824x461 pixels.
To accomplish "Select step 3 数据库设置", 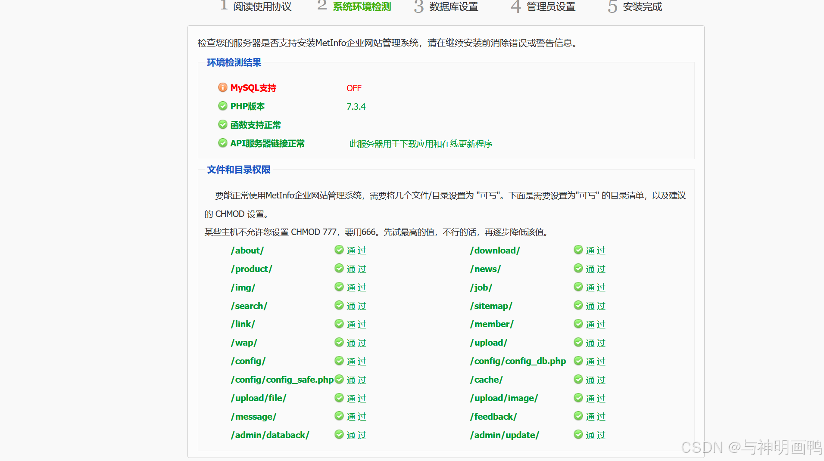I will pyautogui.click(x=446, y=6).
